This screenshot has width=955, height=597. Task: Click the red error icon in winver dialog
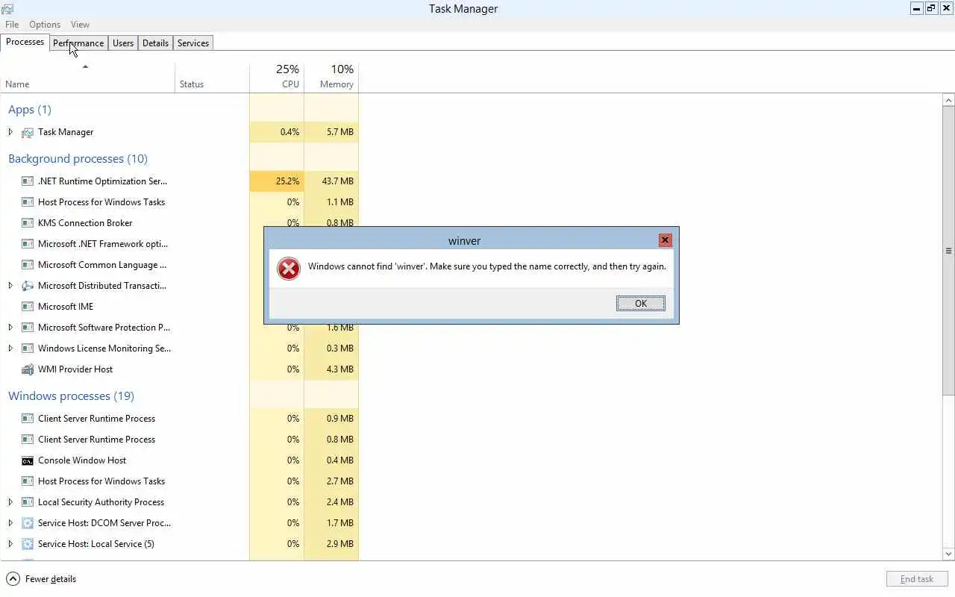click(289, 269)
